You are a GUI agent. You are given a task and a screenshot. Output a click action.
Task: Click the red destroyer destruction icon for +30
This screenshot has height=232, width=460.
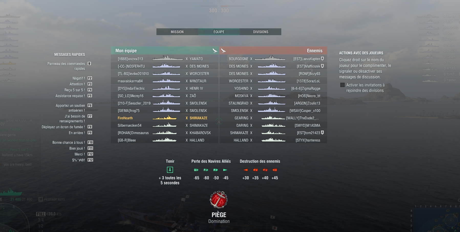pos(245,170)
